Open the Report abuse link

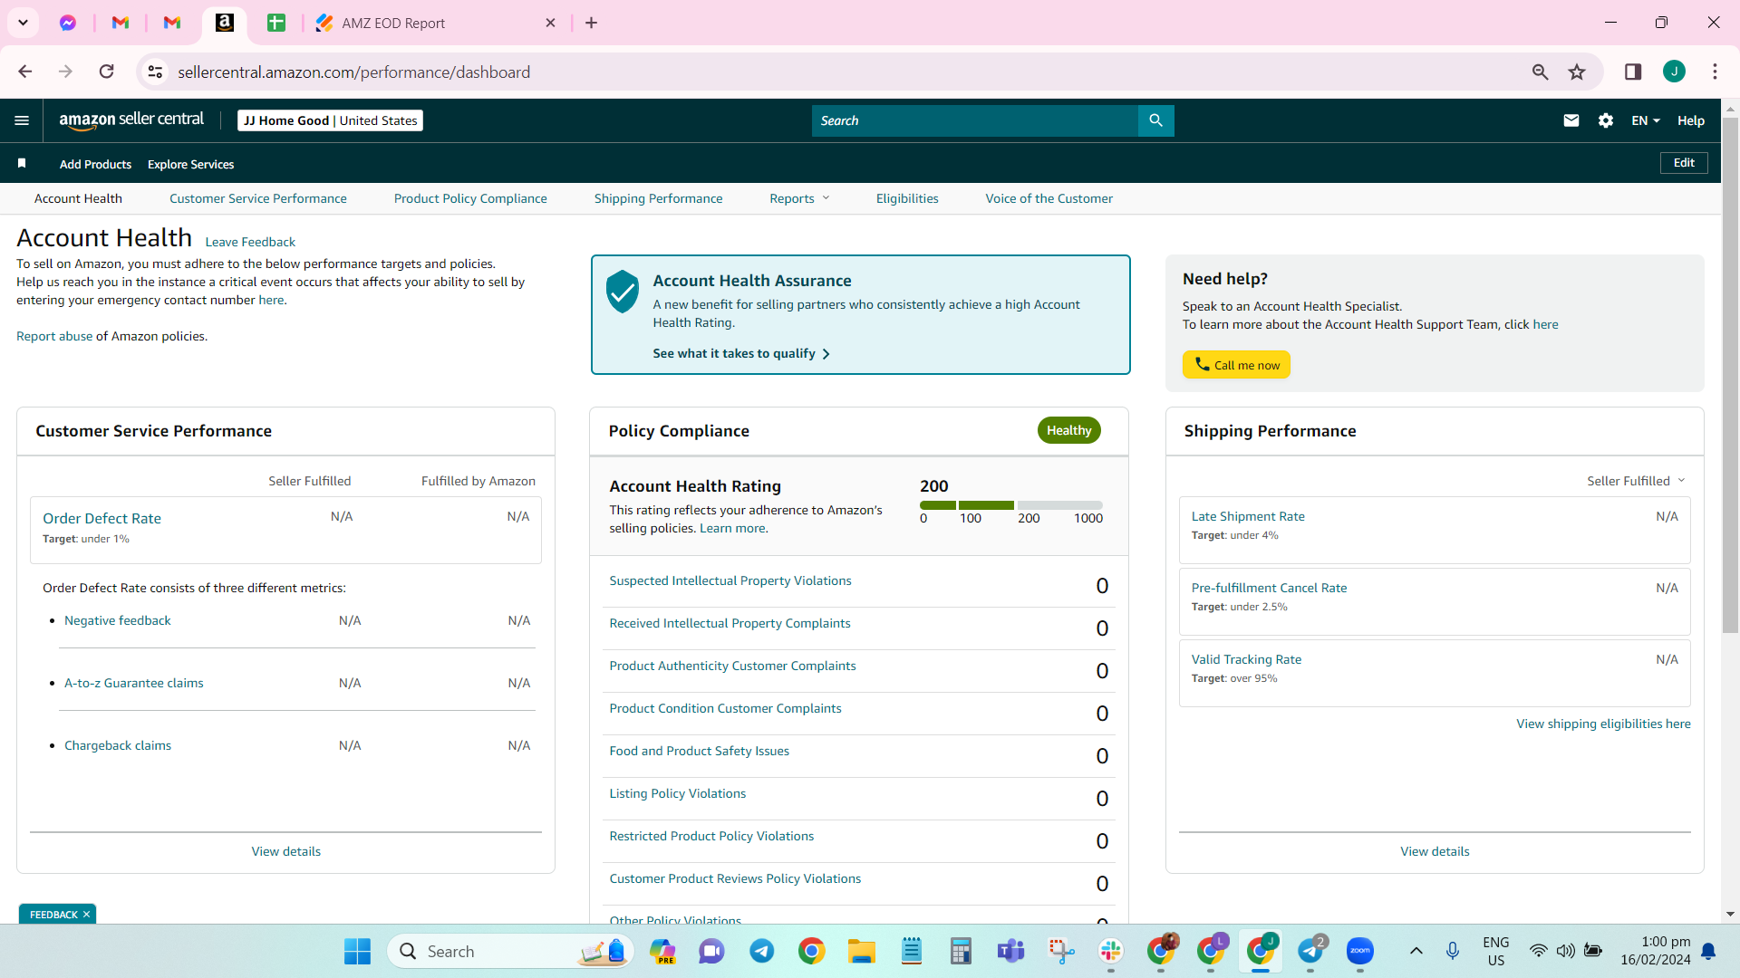(x=54, y=336)
